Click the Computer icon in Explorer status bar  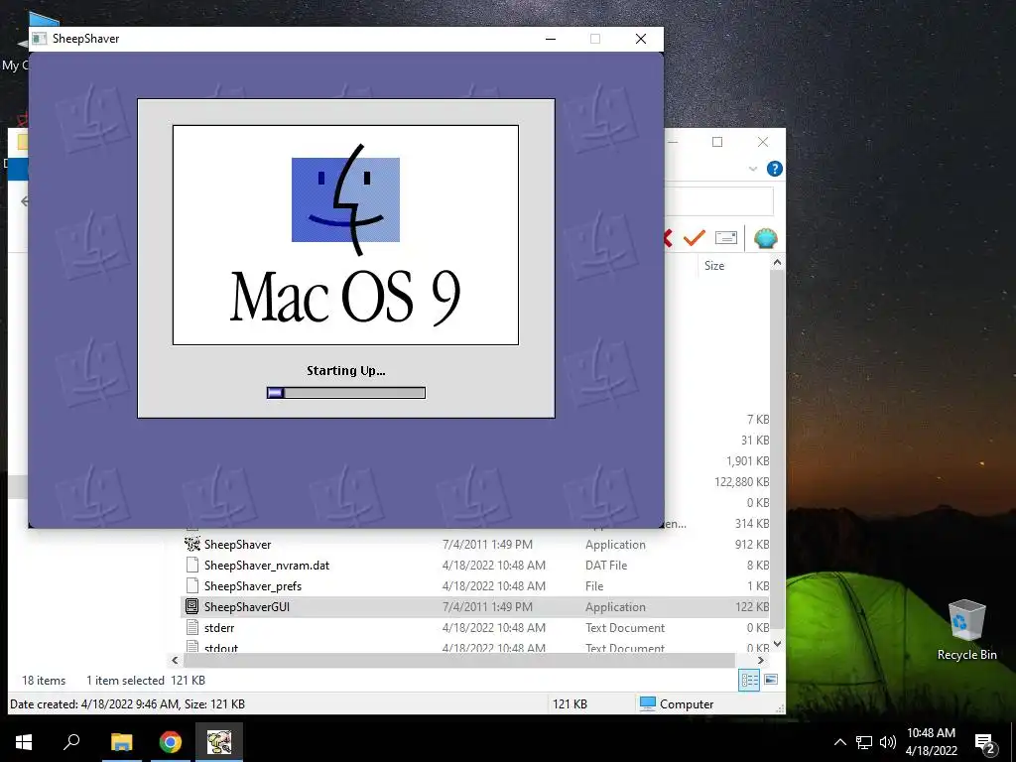[647, 703]
